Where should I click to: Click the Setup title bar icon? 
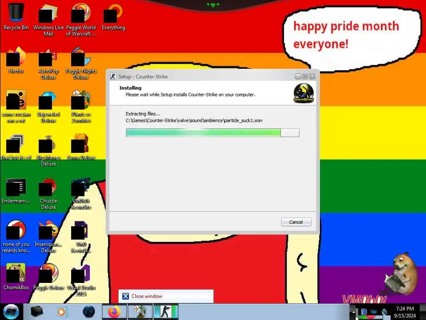[x=113, y=77]
